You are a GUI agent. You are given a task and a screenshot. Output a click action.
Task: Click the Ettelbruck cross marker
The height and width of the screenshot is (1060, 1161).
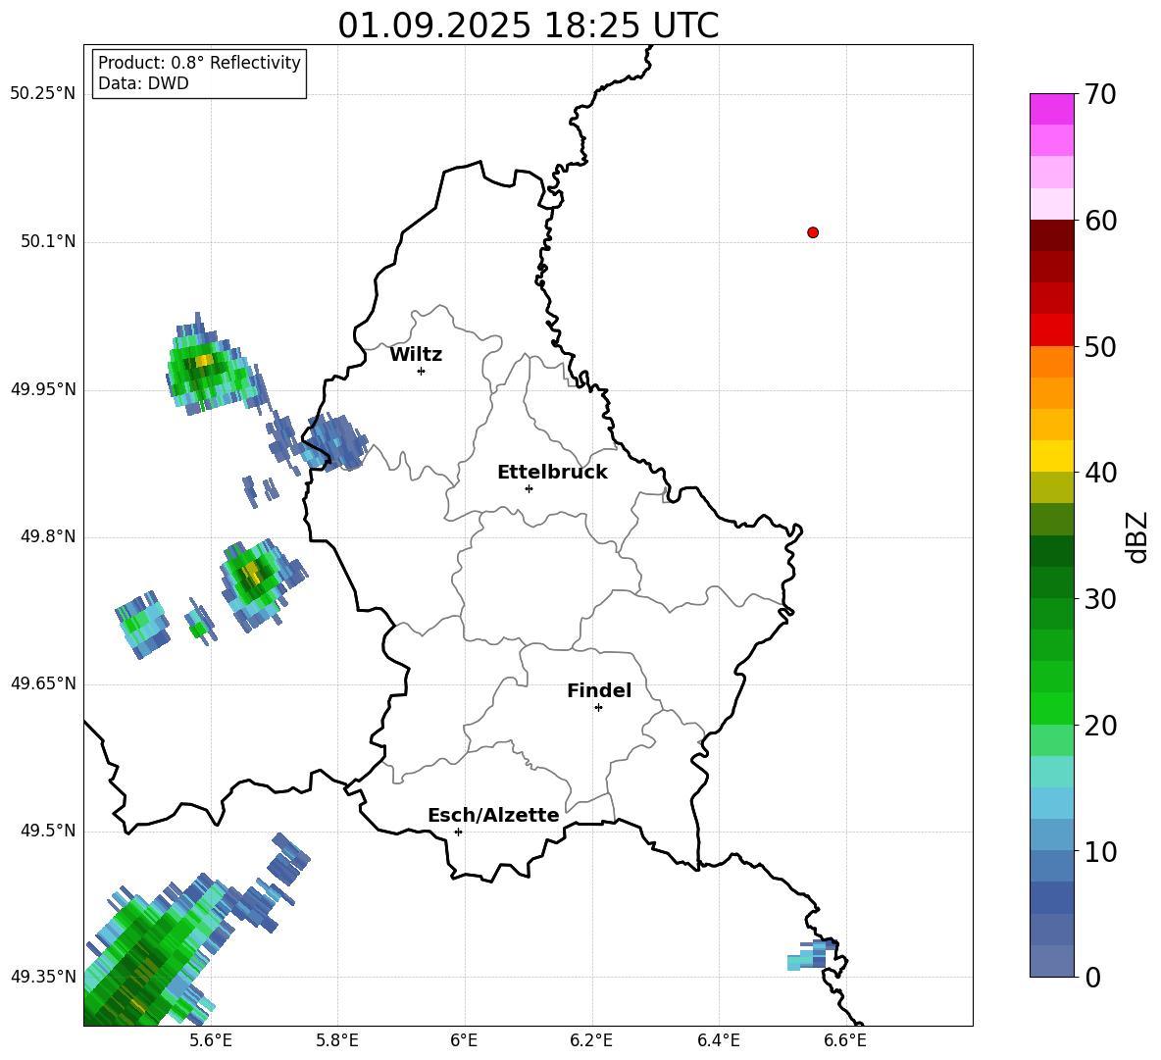(529, 488)
